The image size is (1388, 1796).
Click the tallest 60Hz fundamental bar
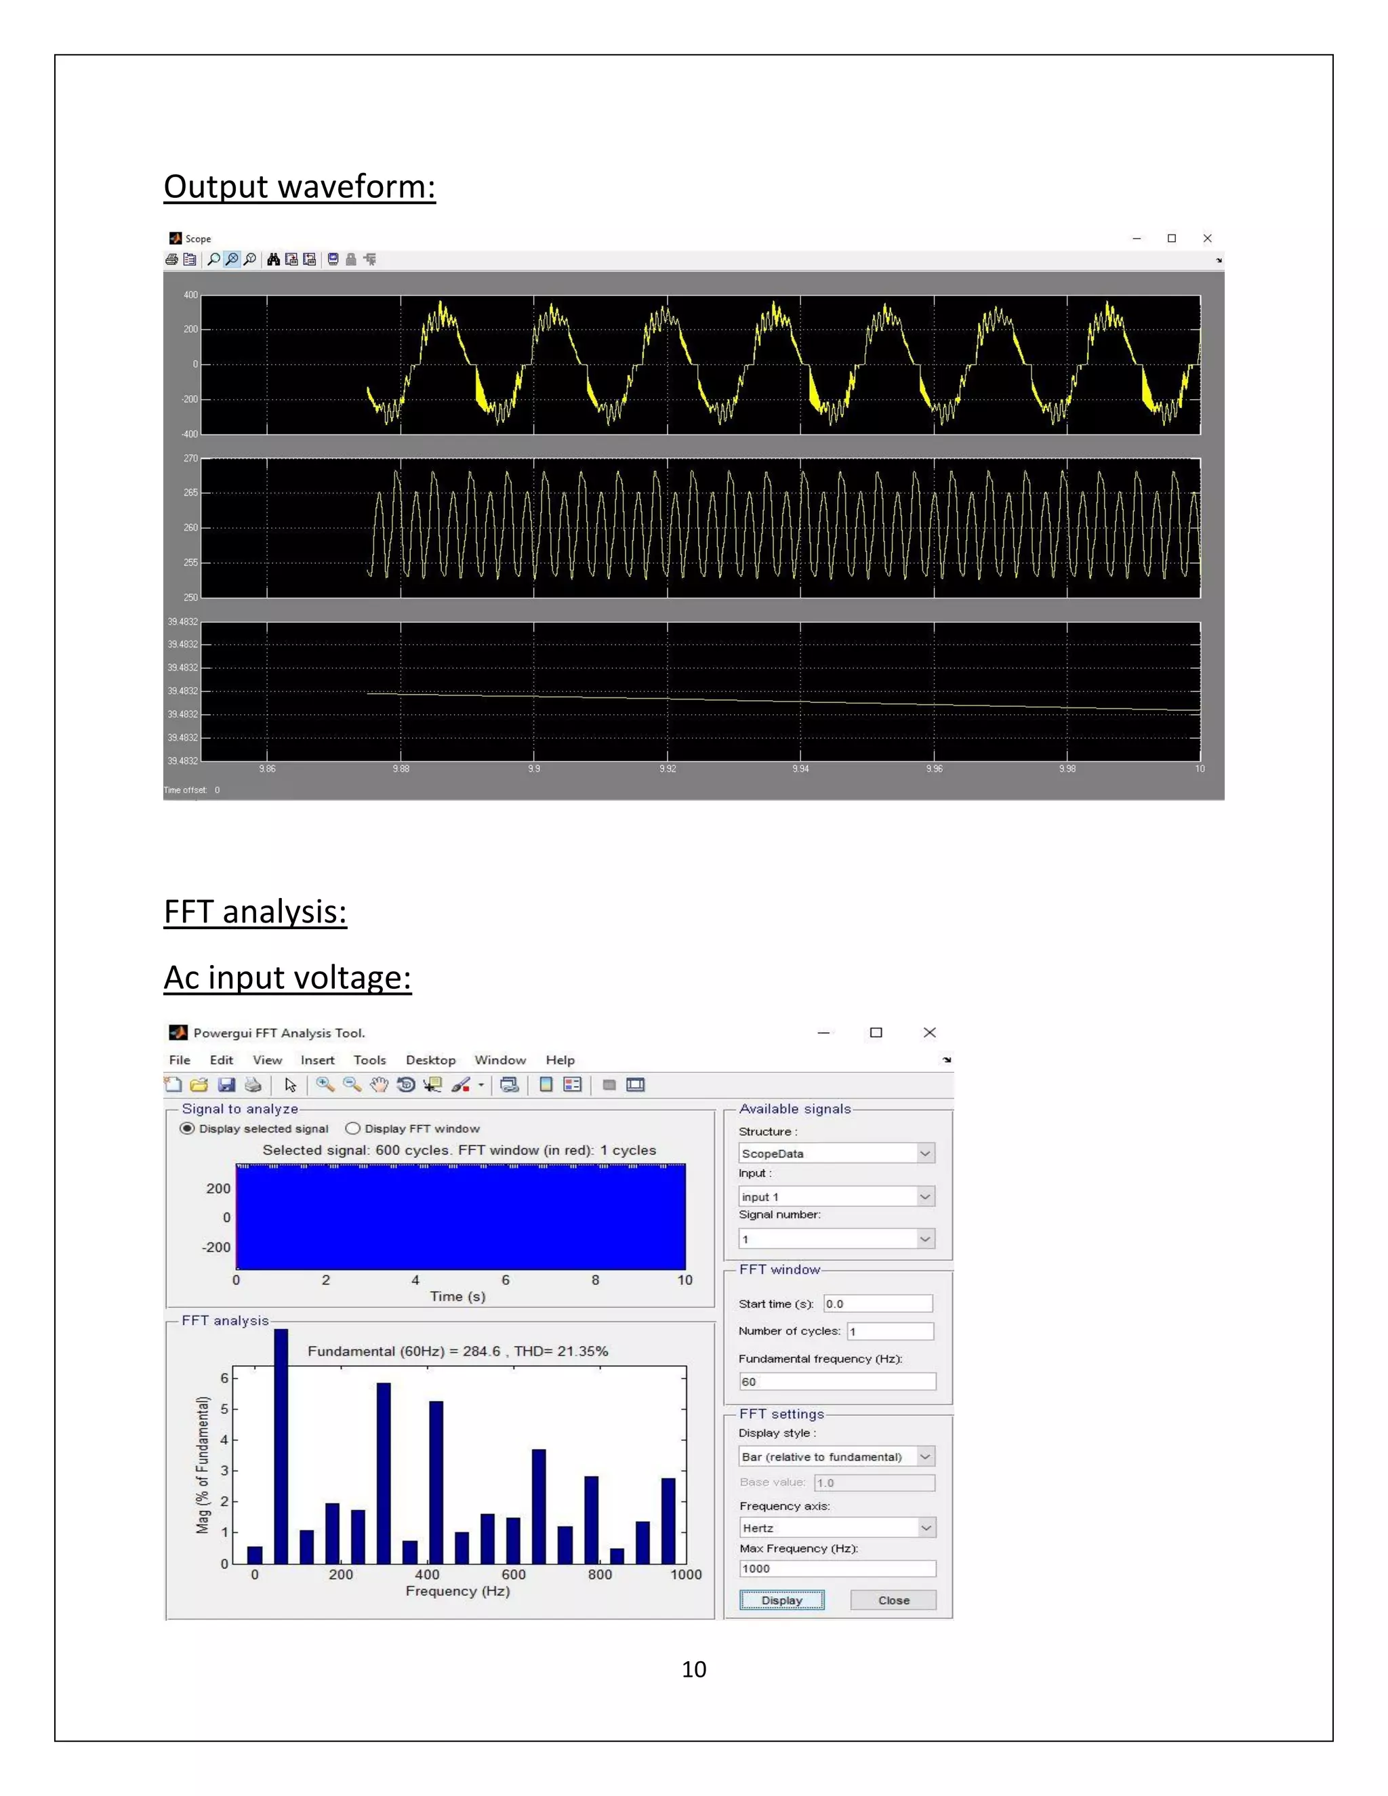tap(281, 1446)
